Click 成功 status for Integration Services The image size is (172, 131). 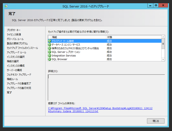click(x=109, y=56)
